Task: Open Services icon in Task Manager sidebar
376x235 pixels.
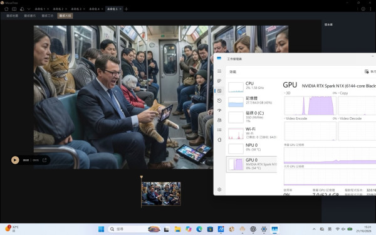Action: click(219, 140)
